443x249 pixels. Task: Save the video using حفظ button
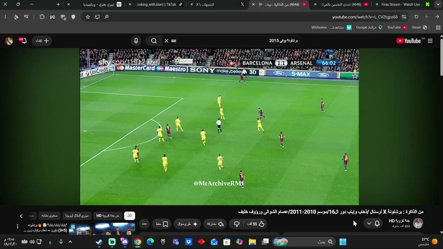[x=162, y=224]
